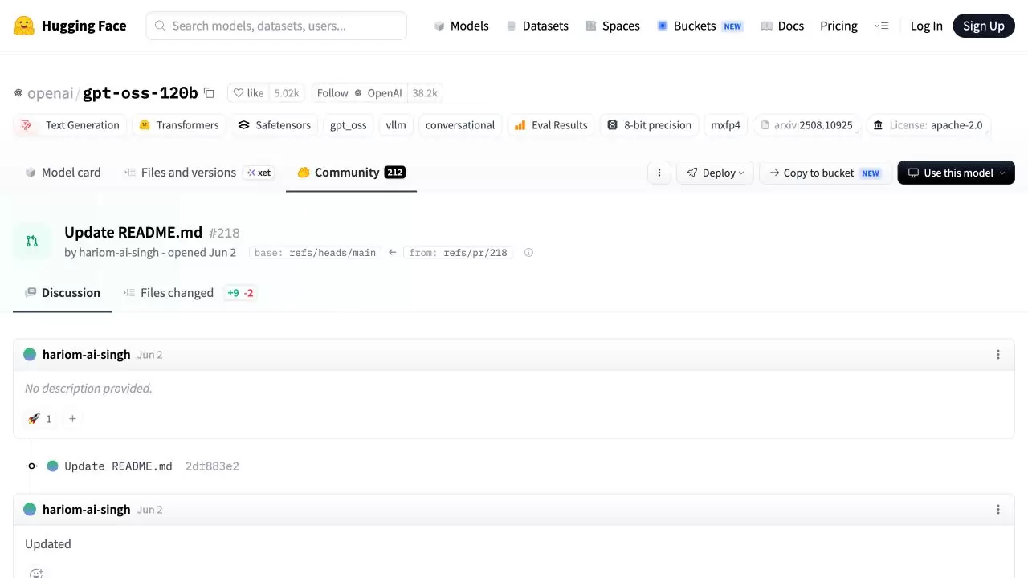Image resolution: width=1028 pixels, height=578 pixels.
Task: Open the Files changed tab
Action: click(x=189, y=293)
